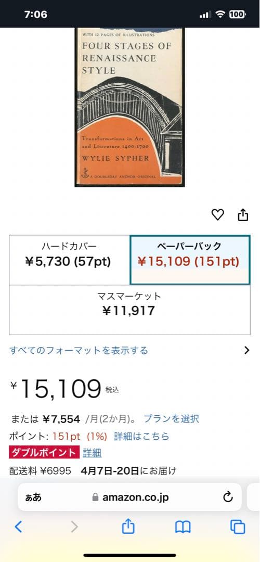Go back using Safari's back arrow
260x562 pixels.
(x=18, y=527)
